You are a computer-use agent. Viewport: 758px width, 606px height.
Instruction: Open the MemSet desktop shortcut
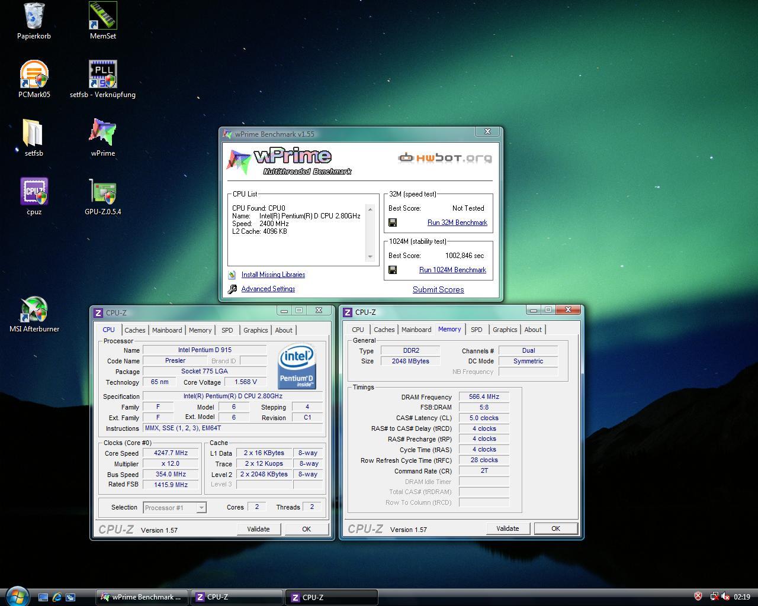point(103,21)
